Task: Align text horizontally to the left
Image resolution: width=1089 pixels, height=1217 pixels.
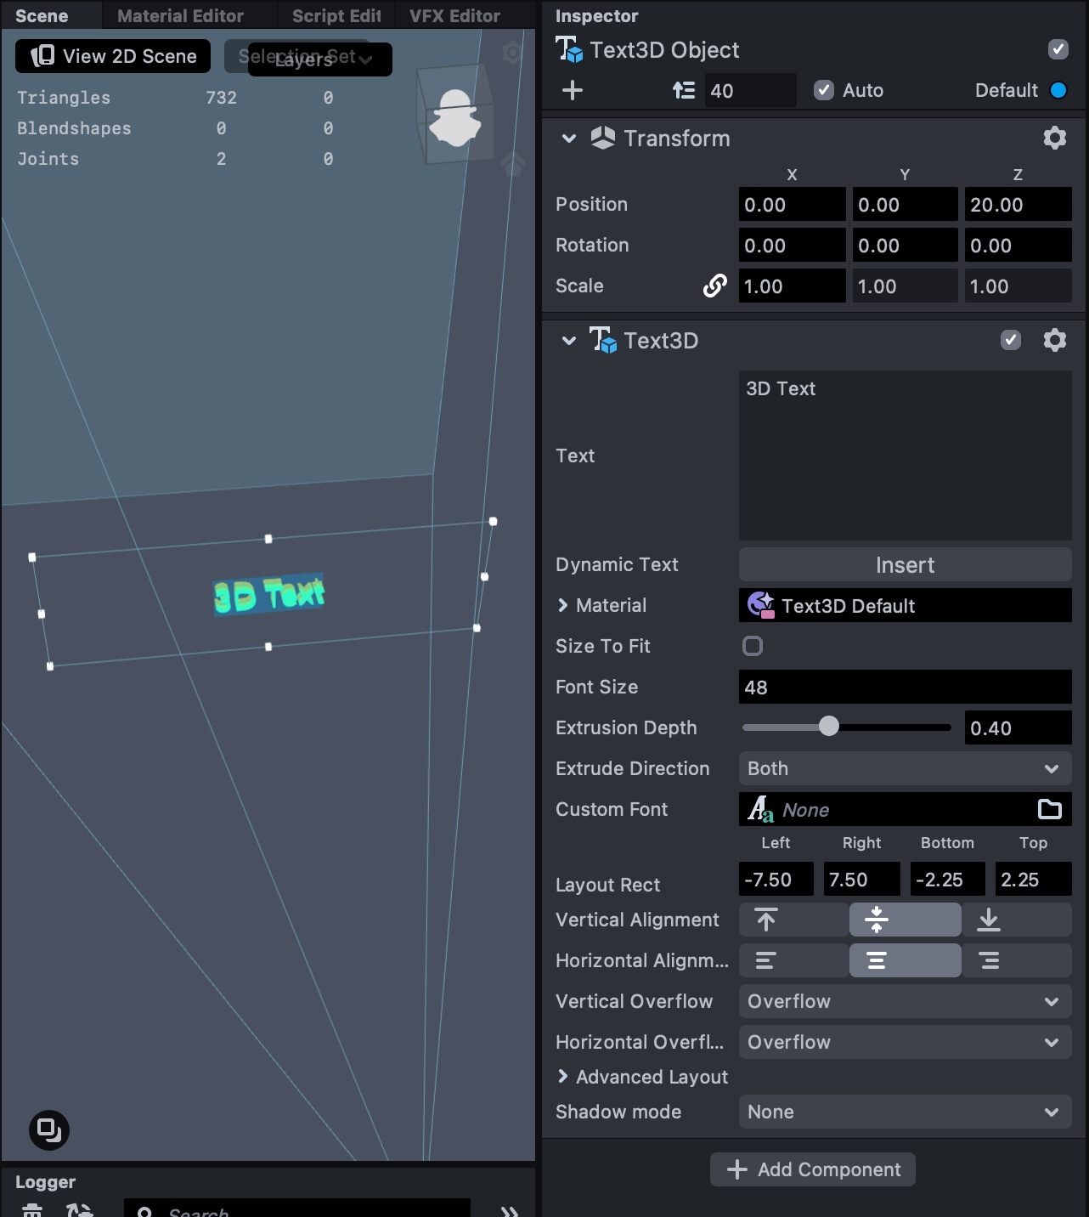Action: click(766, 960)
